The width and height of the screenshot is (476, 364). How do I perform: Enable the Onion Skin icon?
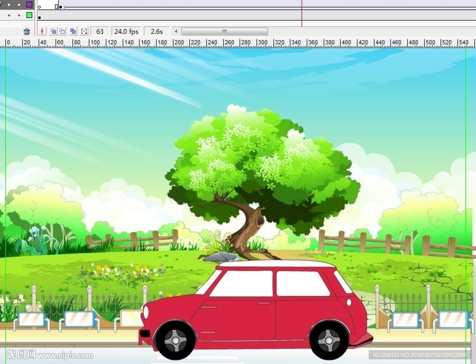click(53, 32)
